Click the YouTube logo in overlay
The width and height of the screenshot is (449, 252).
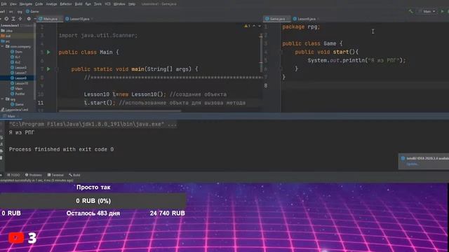click(16, 238)
